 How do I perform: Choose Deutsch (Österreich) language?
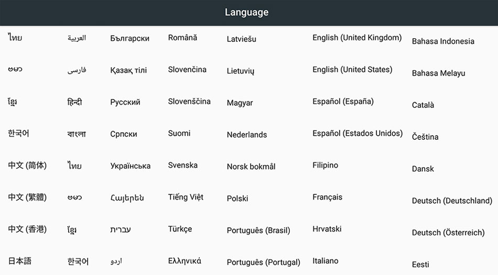pos(448,233)
